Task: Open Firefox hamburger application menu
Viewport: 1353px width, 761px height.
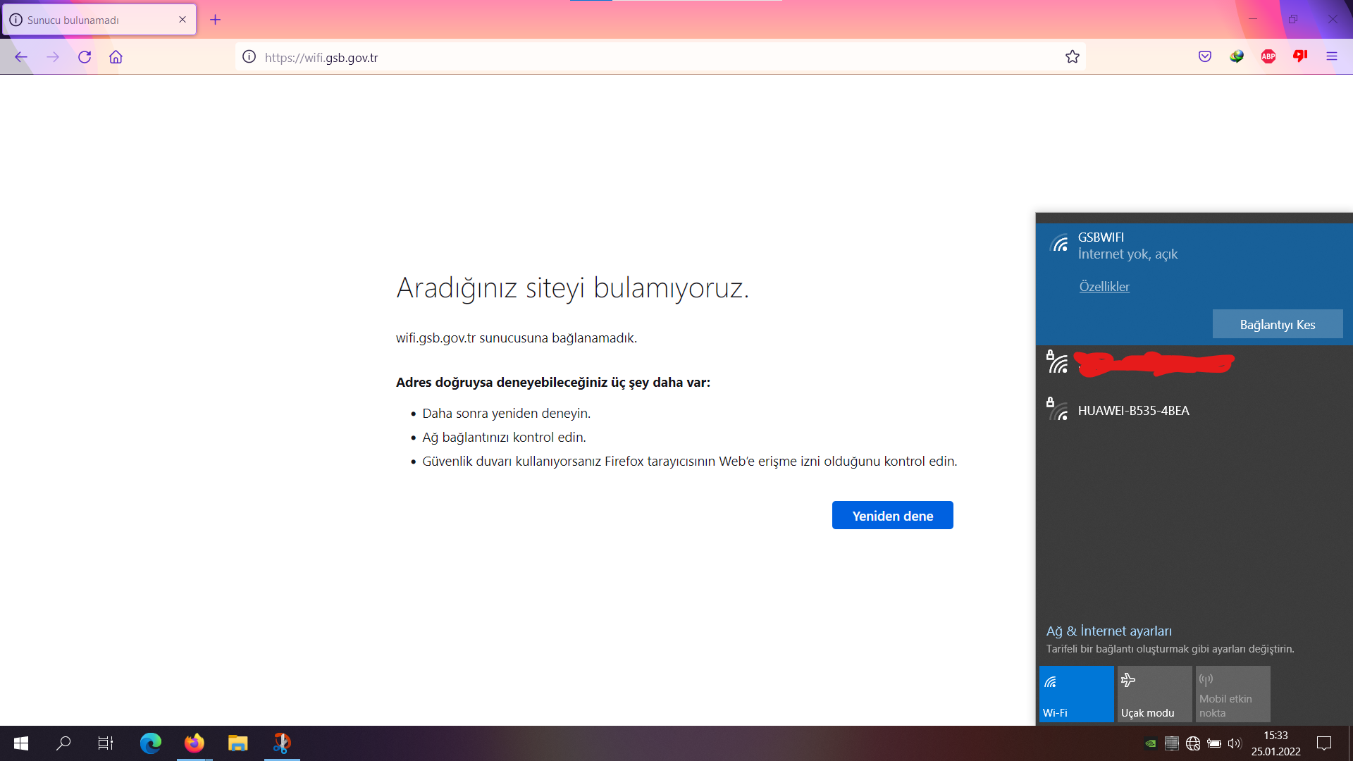Action: coord(1331,57)
